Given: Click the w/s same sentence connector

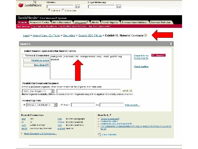Looking at the screenshot, I should pos(60,125).
